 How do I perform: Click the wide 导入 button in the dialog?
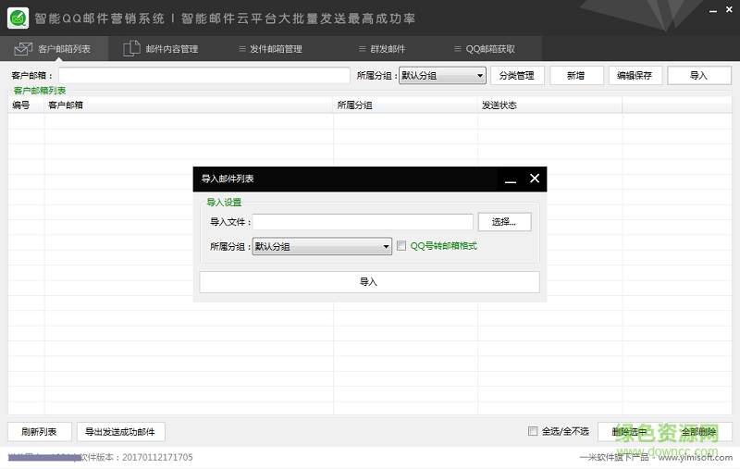(x=369, y=281)
